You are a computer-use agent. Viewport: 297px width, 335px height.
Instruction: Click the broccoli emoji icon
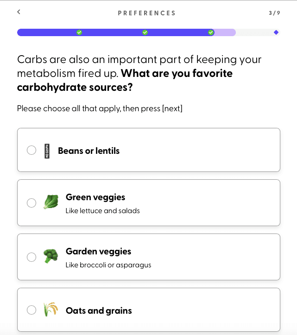(51, 256)
